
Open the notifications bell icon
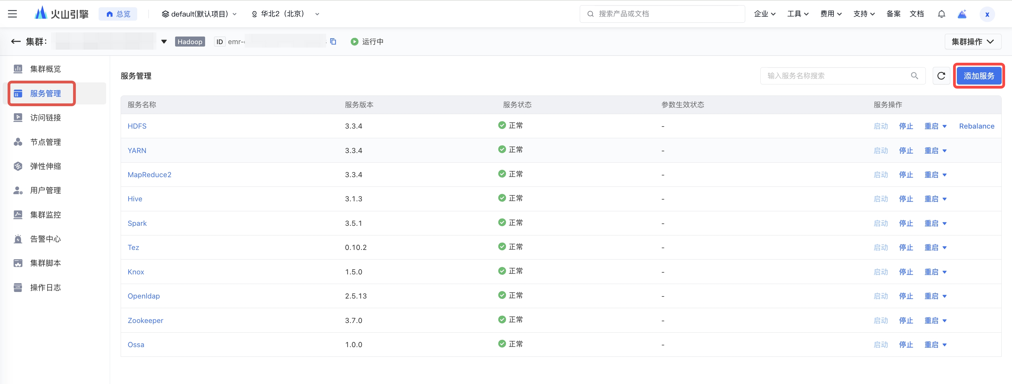[941, 14]
